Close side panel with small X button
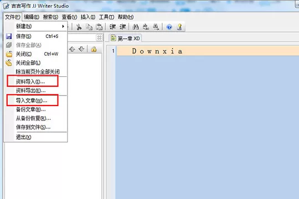The width and height of the screenshot is (299, 199). tap(99, 38)
